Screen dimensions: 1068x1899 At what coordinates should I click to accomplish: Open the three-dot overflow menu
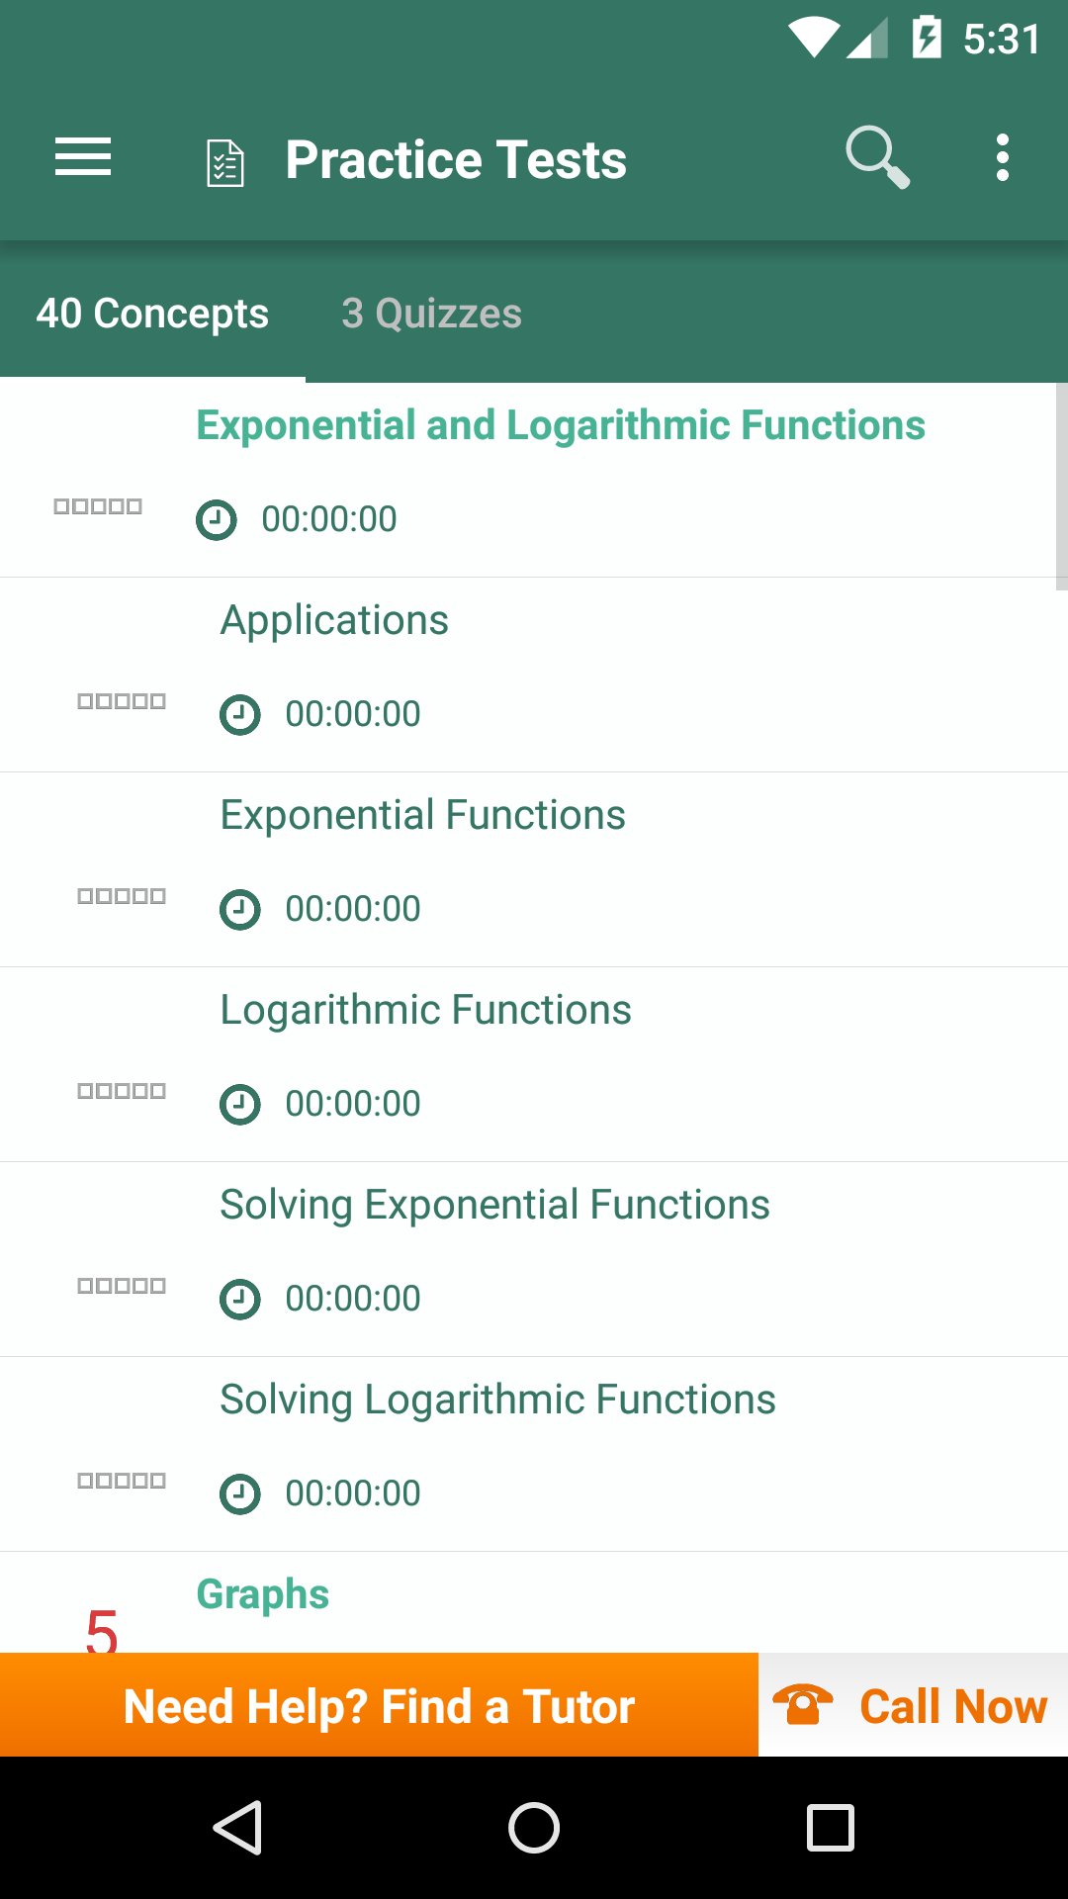(1002, 158)
